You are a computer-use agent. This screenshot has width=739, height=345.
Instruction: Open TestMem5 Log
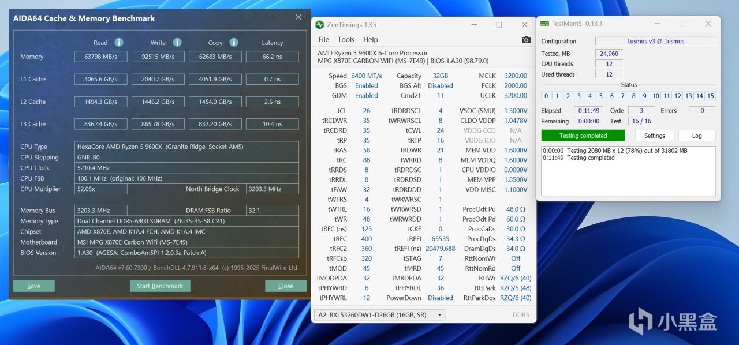(x=697, y=136)
